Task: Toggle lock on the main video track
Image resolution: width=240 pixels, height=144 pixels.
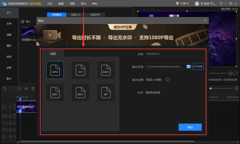Action: coord(10,107)
